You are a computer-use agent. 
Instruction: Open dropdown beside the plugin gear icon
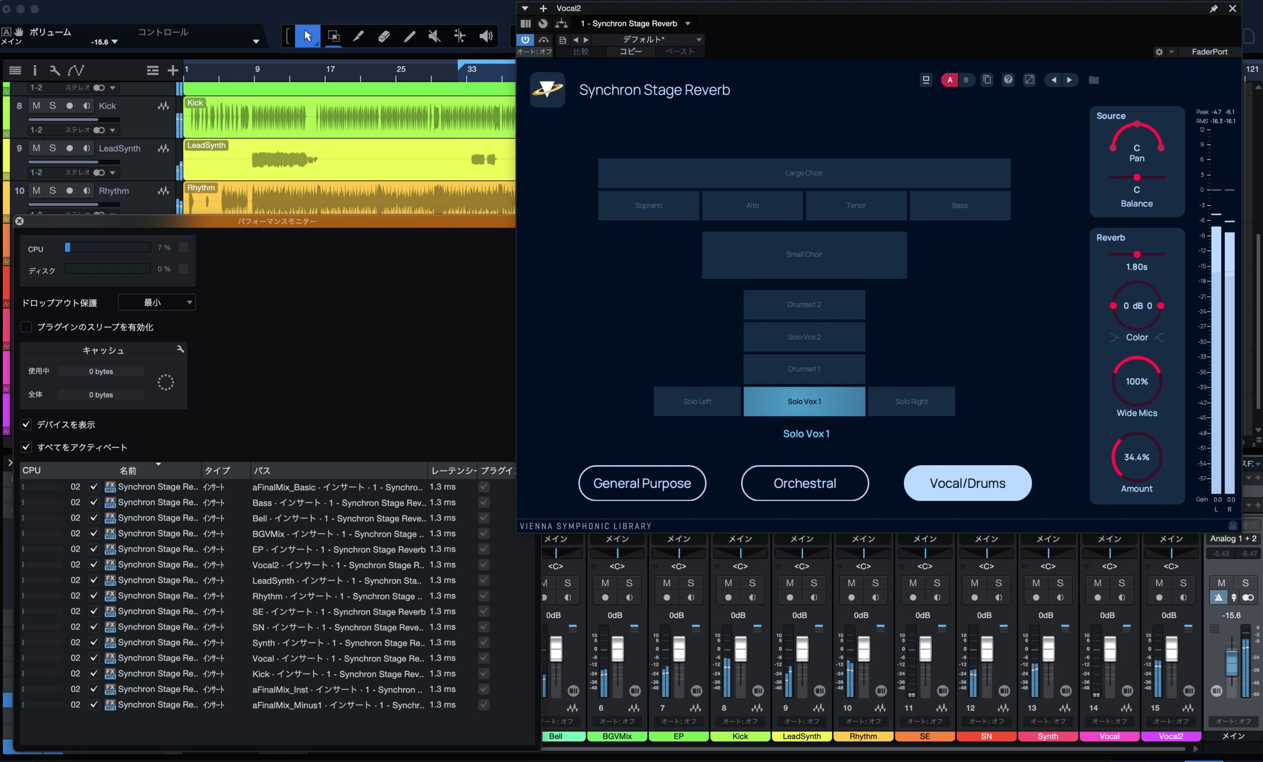pyautogui.click(x=1171, y=52)
